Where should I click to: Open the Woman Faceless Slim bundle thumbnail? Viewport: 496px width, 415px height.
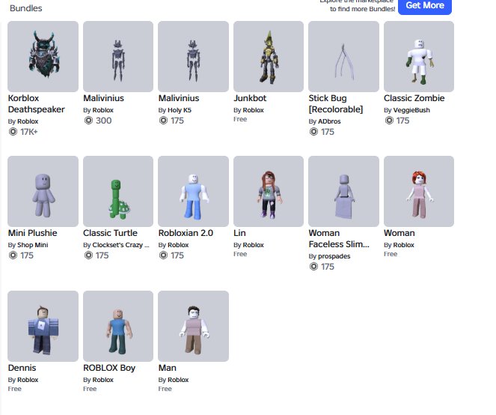(343, 191)
